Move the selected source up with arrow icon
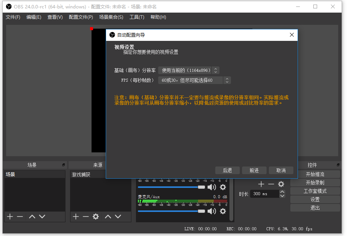Screen dimensions: 347x236 click(x=108, y=217)
